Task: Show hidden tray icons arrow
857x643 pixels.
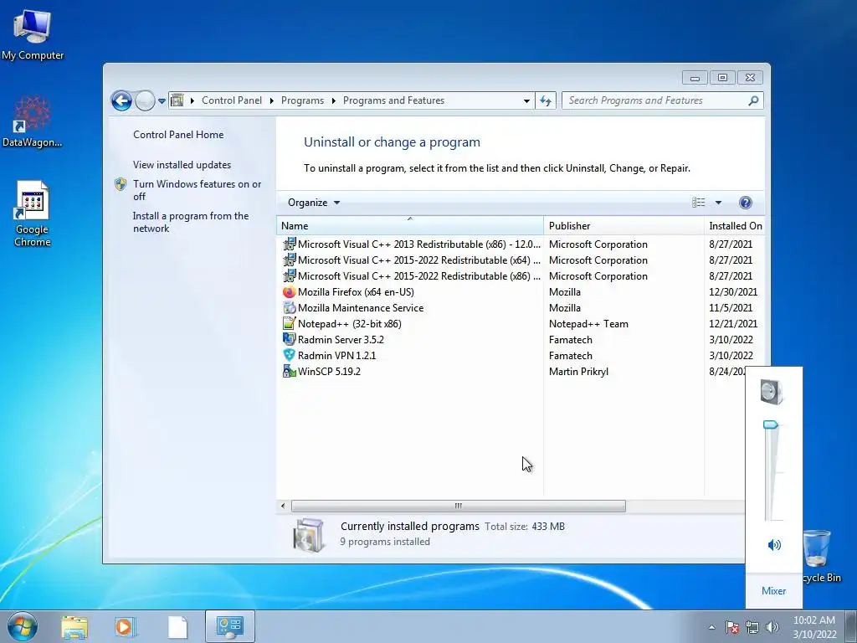Action: click(711, 627)
